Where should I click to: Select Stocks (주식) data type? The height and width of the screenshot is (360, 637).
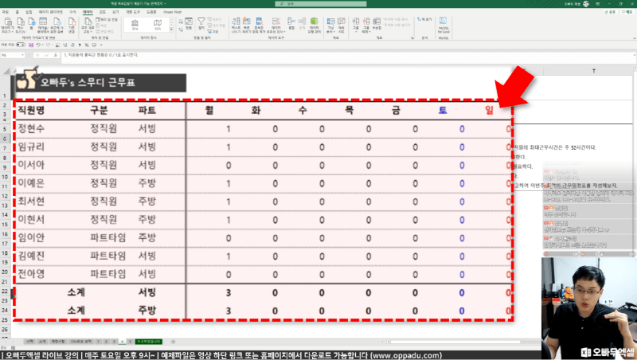[135, 25]
